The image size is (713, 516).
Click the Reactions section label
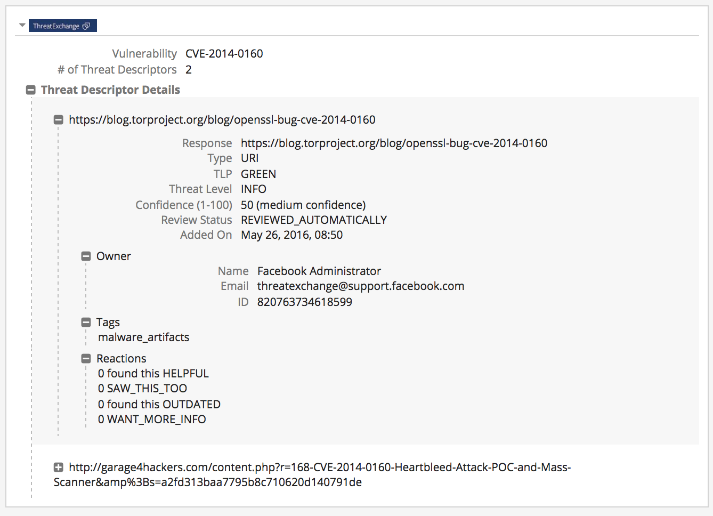(x=121, y=359)
